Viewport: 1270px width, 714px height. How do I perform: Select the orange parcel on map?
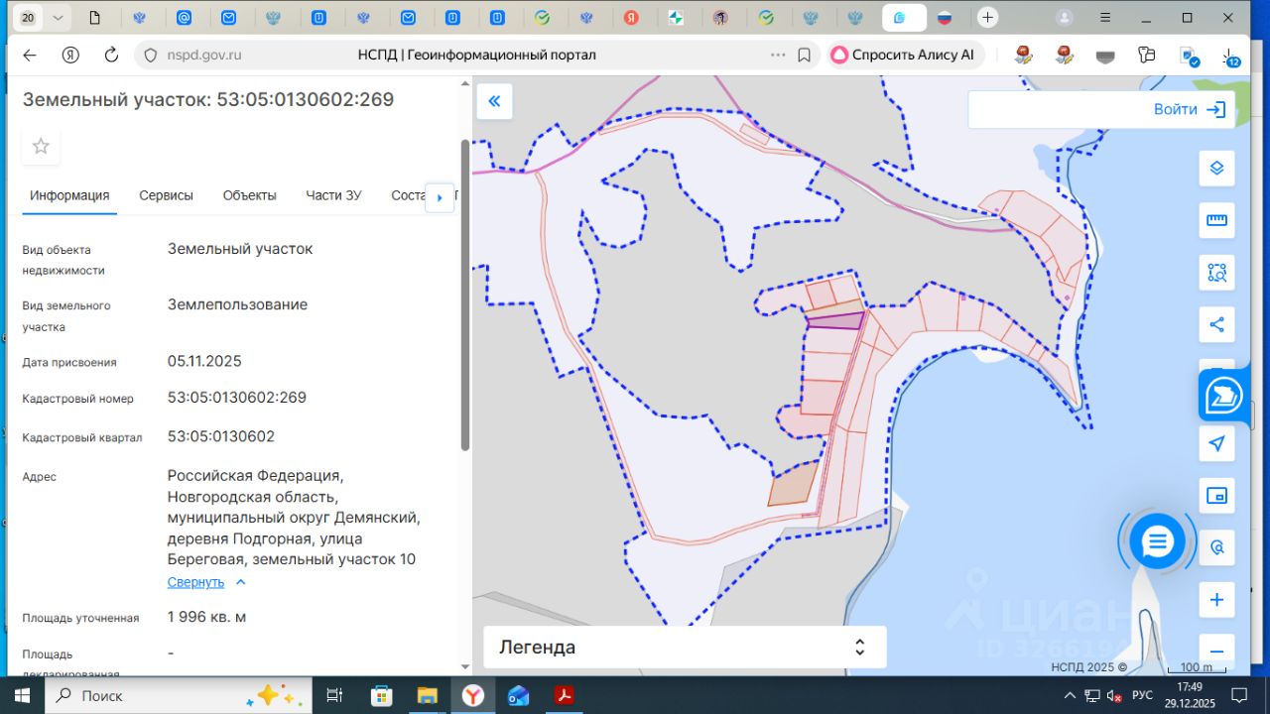[x=794, y=483]
